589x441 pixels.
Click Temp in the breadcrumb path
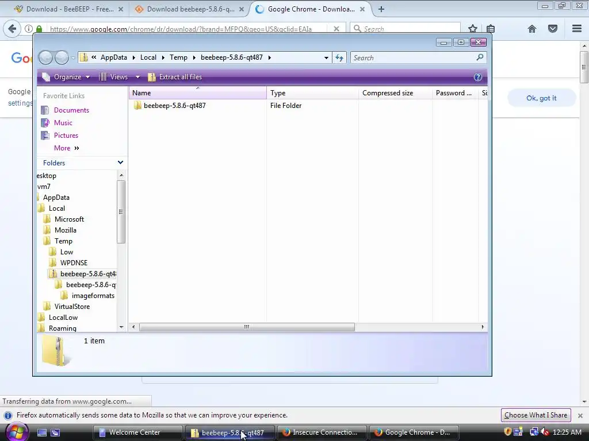click(x=178, y=57)
